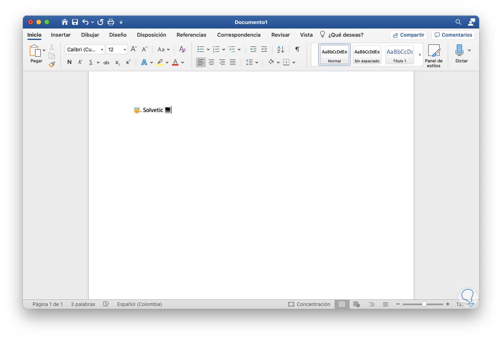Print the document via printer icon
Screen dimensions: 502x339
pos(111,22)
